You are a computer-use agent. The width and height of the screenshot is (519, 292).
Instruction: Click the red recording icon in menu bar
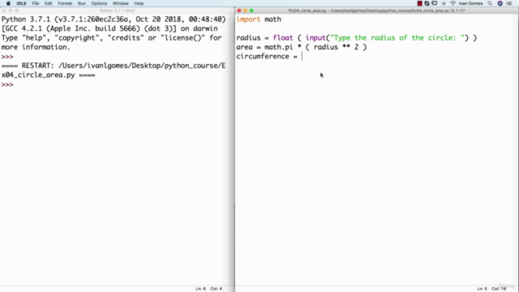420,3
